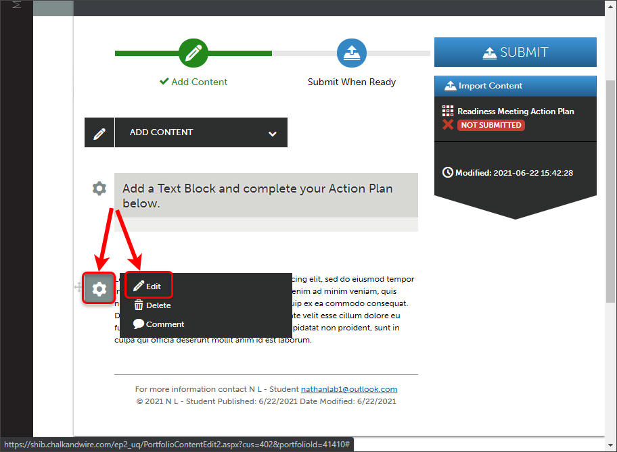Click the clock icon next to Modified timestamp
This screenshot has height=452, width=617.
[447, 172]
